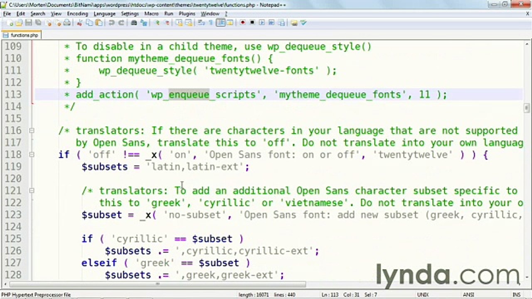Collapse the comment fold at line 121
This screenshot has height=299, width=532.
pos(32,191)
